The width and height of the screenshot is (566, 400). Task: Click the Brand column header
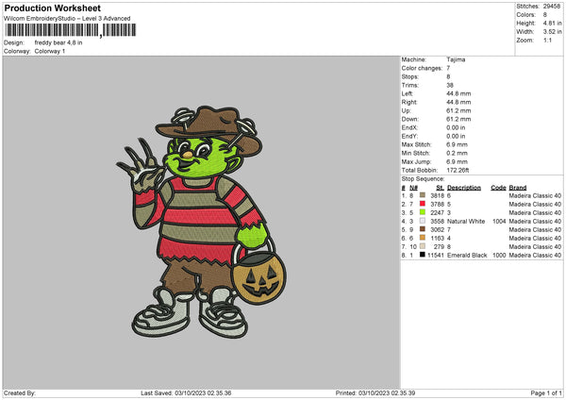click(517, 187)
